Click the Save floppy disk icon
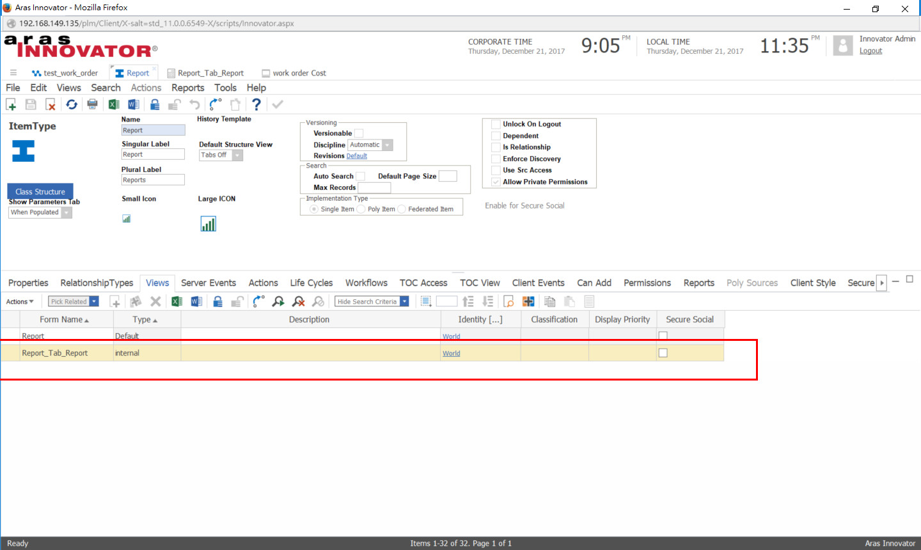 tap(31, 104)
